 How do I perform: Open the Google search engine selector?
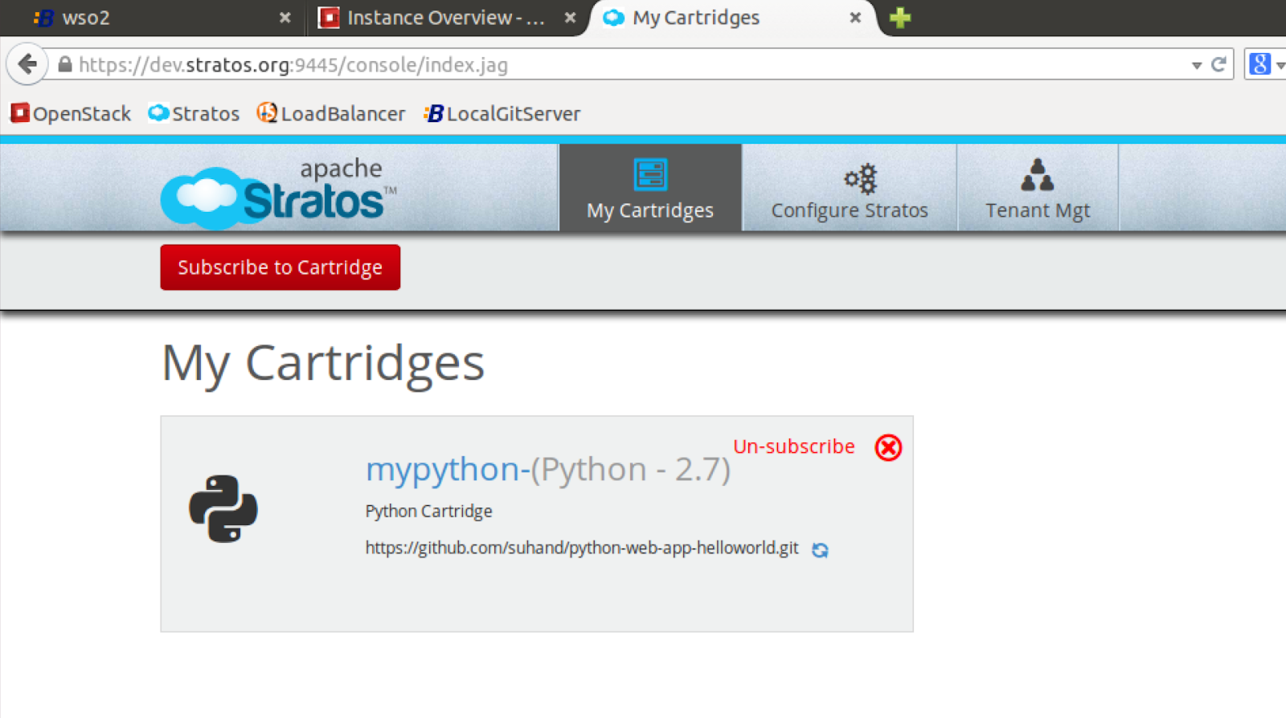coord(1265,64)
